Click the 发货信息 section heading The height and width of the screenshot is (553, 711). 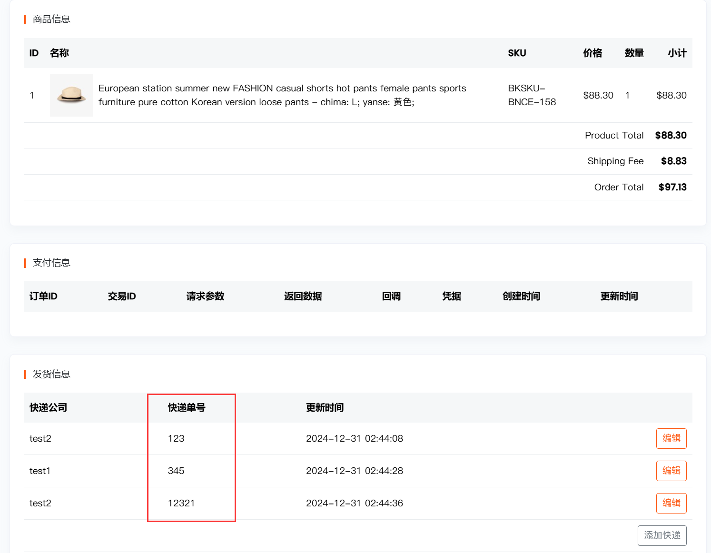[51, 374]
